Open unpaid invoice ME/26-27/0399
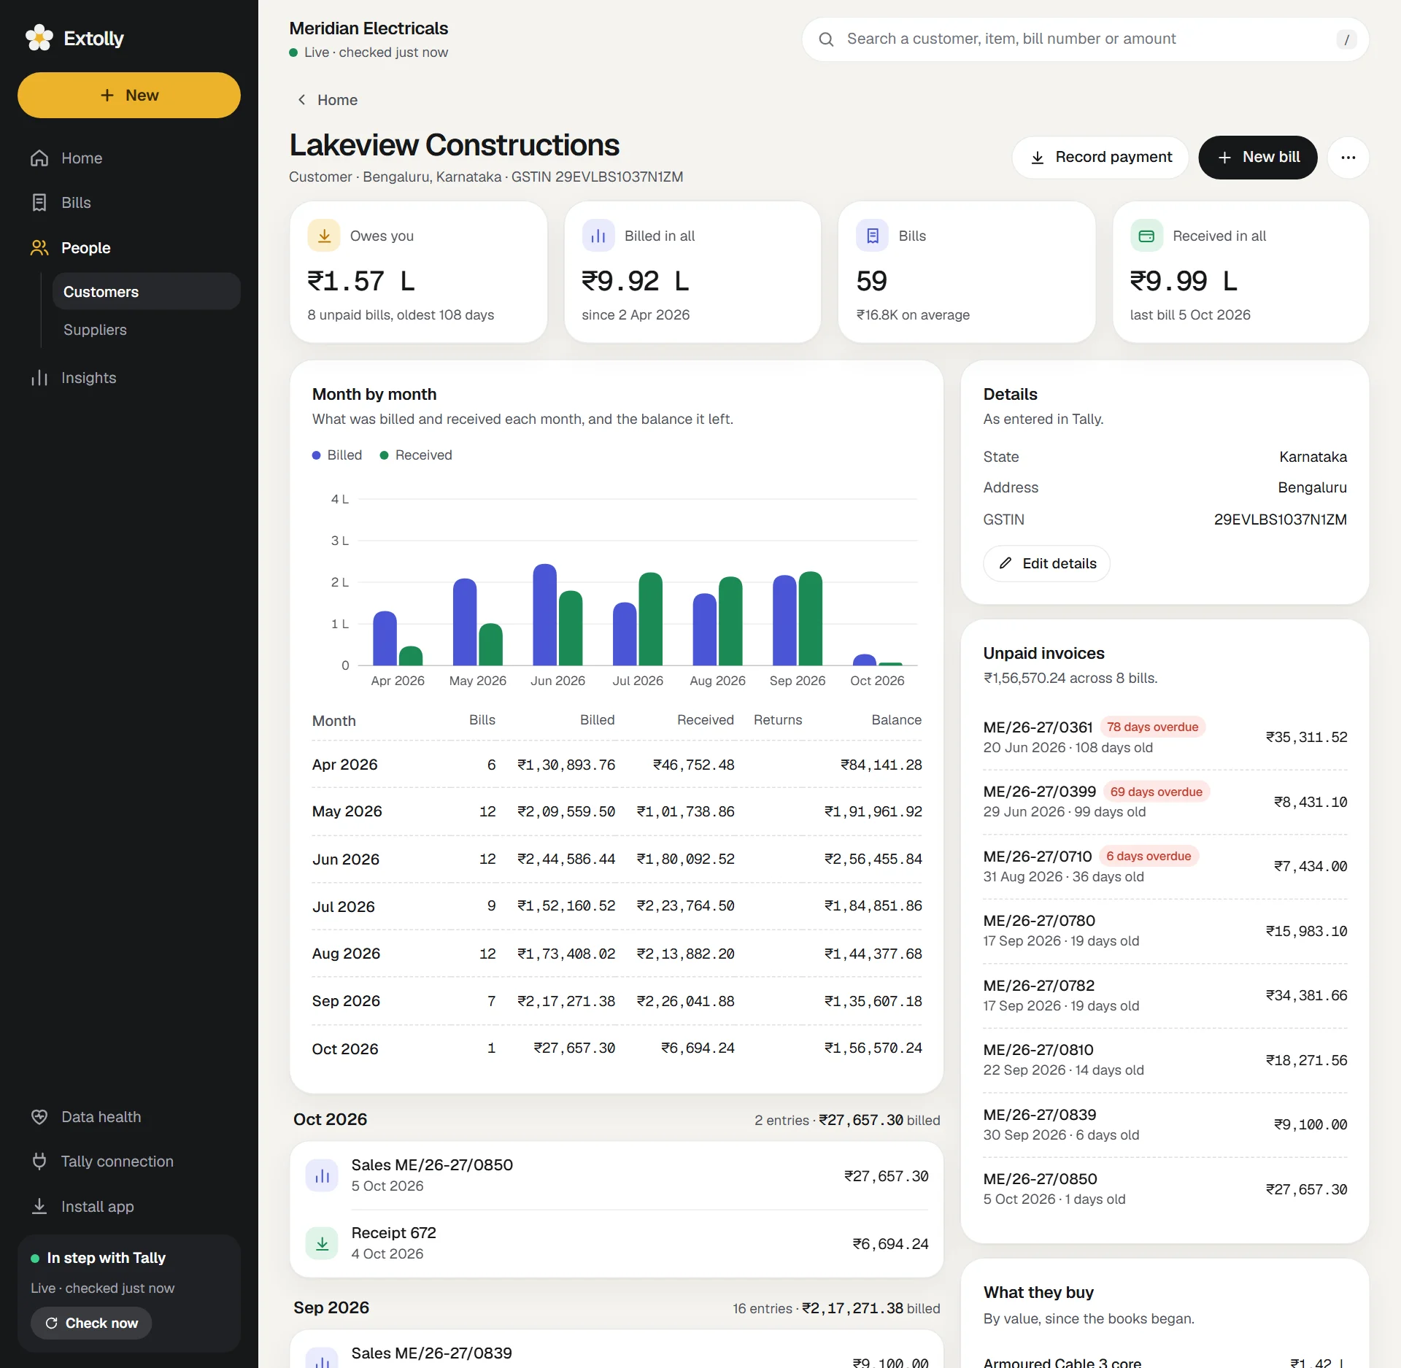The image size is (1401, 1368). 1165,802
